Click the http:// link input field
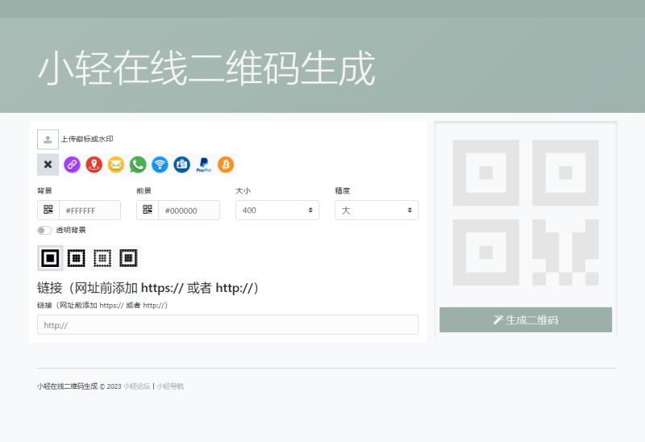Image resolution: width=645 pixels, height=442 pixels. click(228, 325)
